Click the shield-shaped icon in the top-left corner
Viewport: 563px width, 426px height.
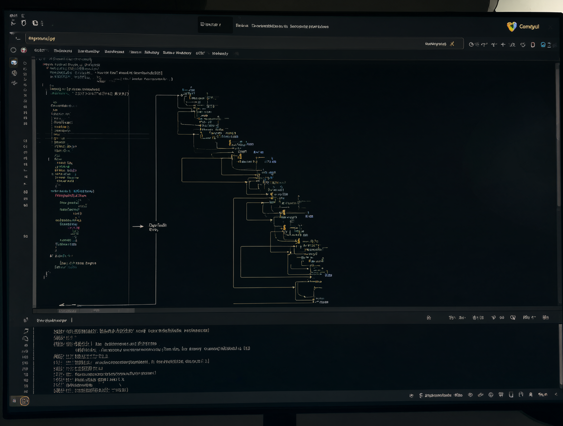tap(24, 23)
